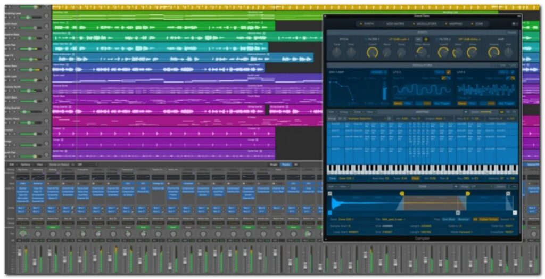This screenshot has height=279, width=545.
Task: Click the yellow loop start marker
Action: [402, 193]
